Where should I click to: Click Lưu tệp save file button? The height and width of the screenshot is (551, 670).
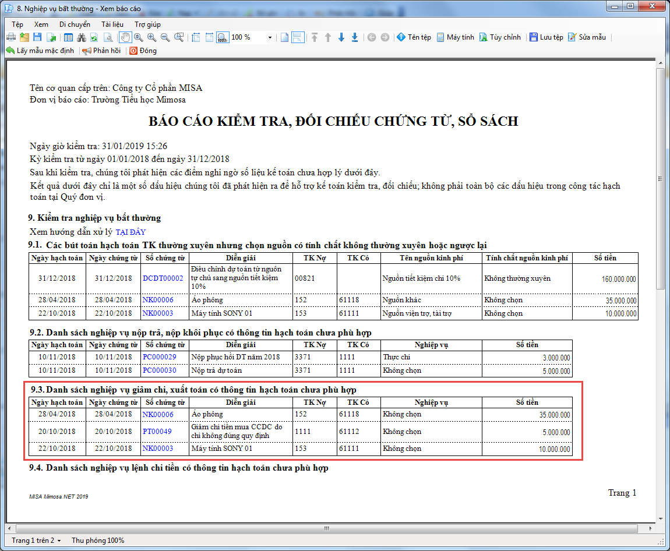click(x=546, y=38)
